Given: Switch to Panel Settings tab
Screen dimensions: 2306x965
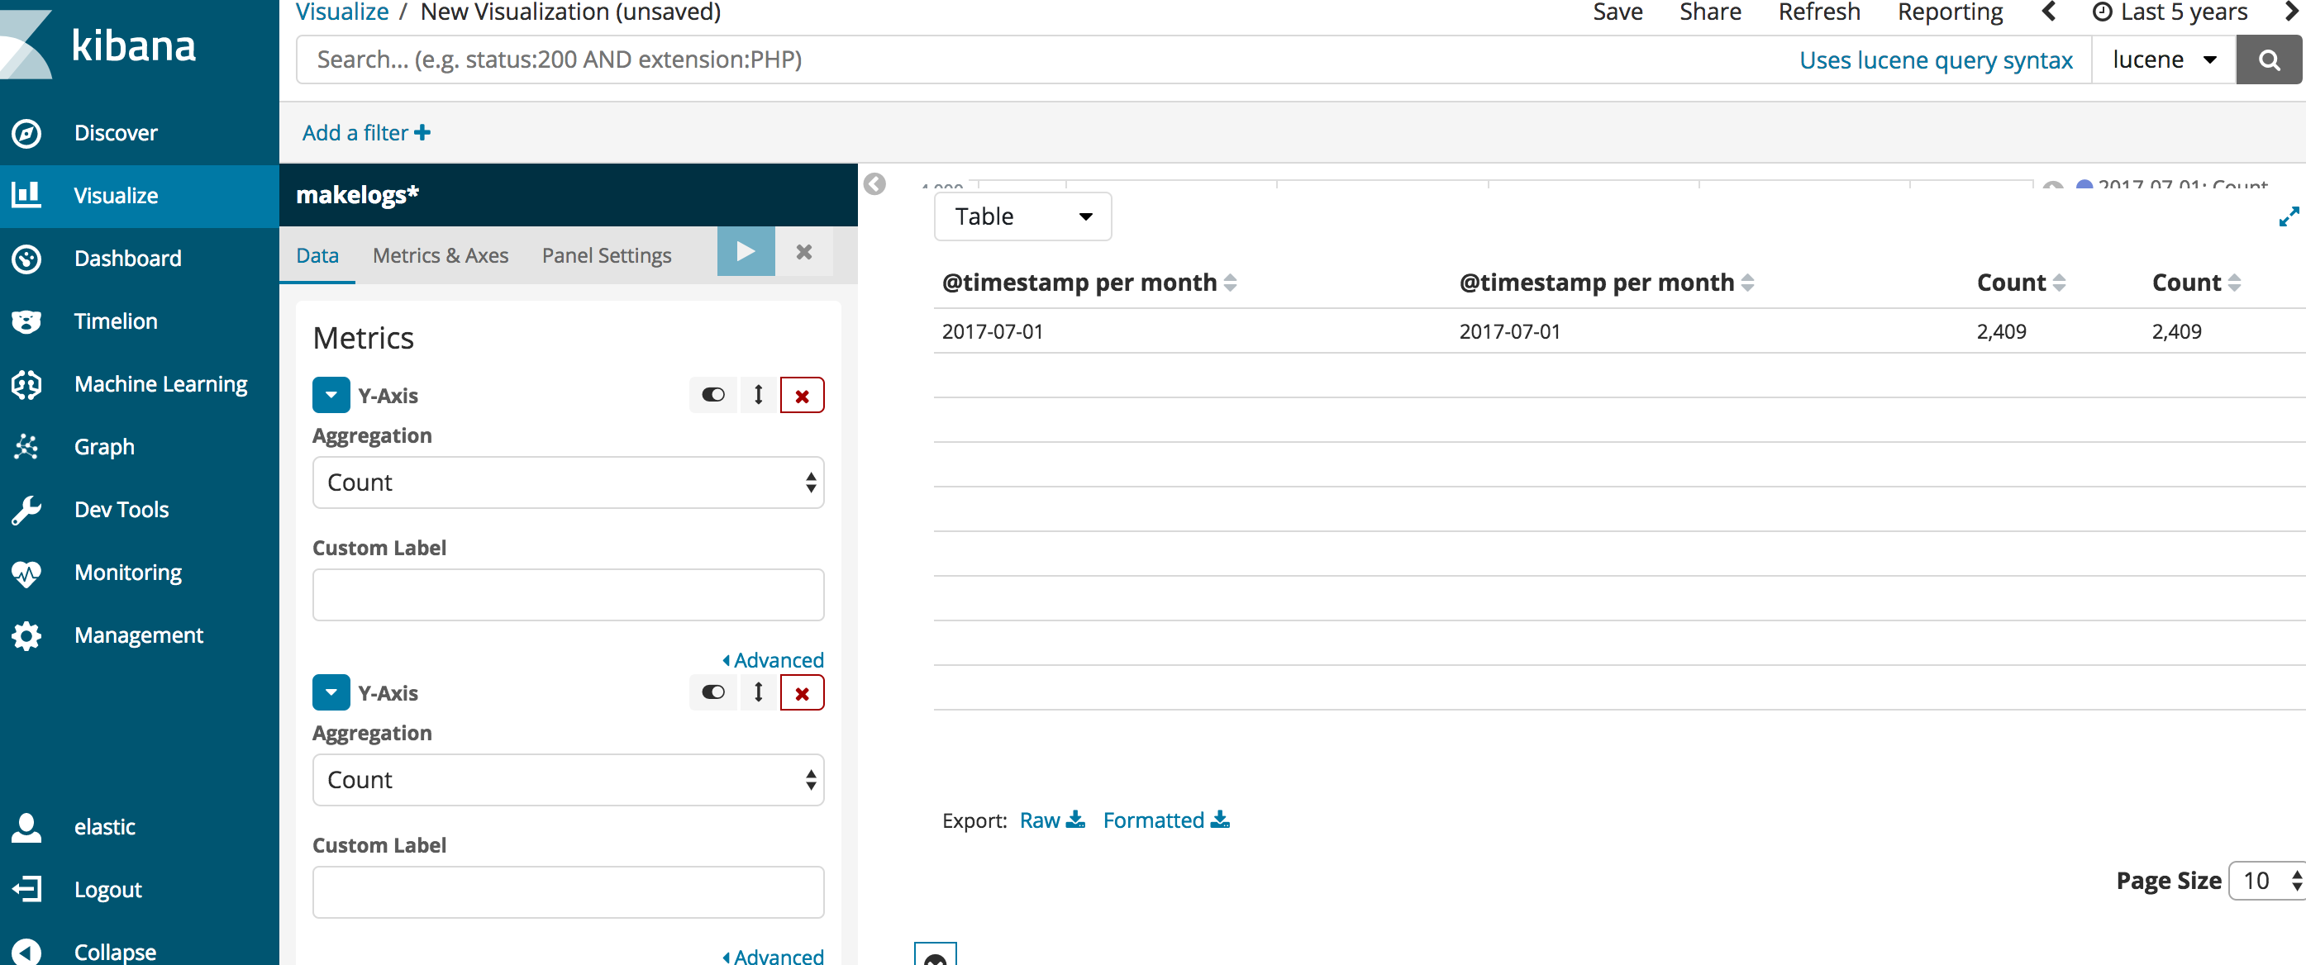Looking at the screenshot, I should click(x=606, y=255).
